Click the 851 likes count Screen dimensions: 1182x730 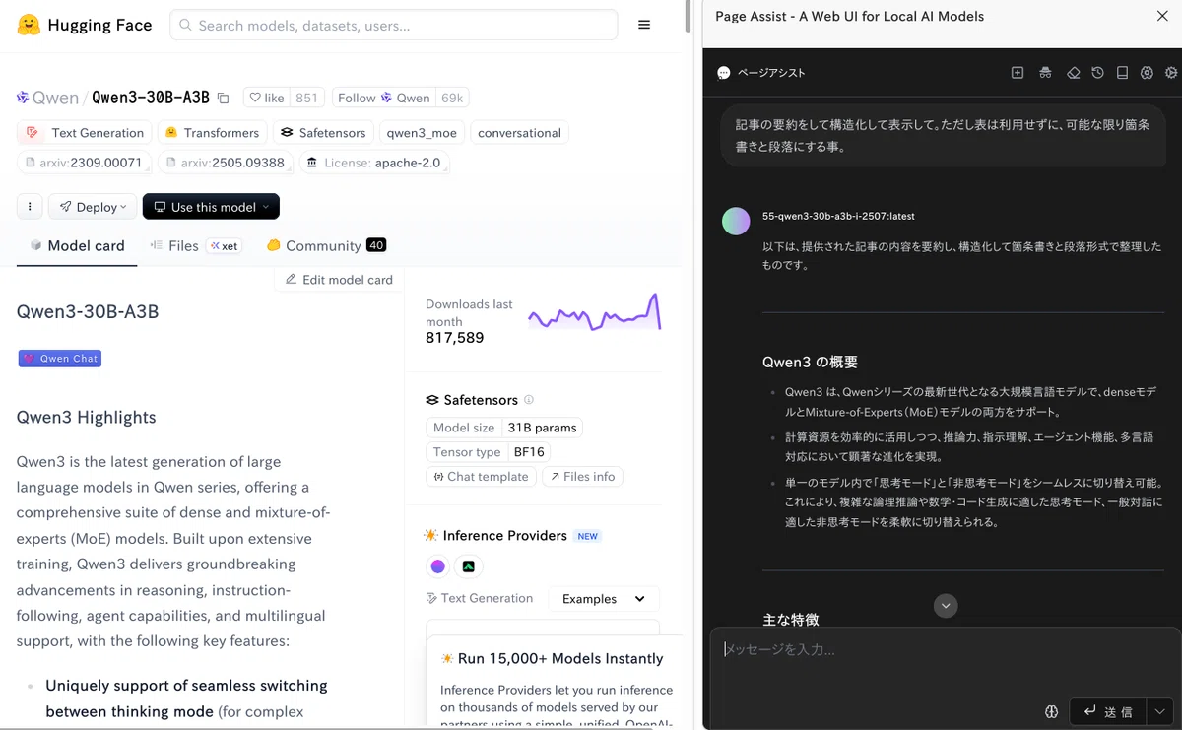307,98
